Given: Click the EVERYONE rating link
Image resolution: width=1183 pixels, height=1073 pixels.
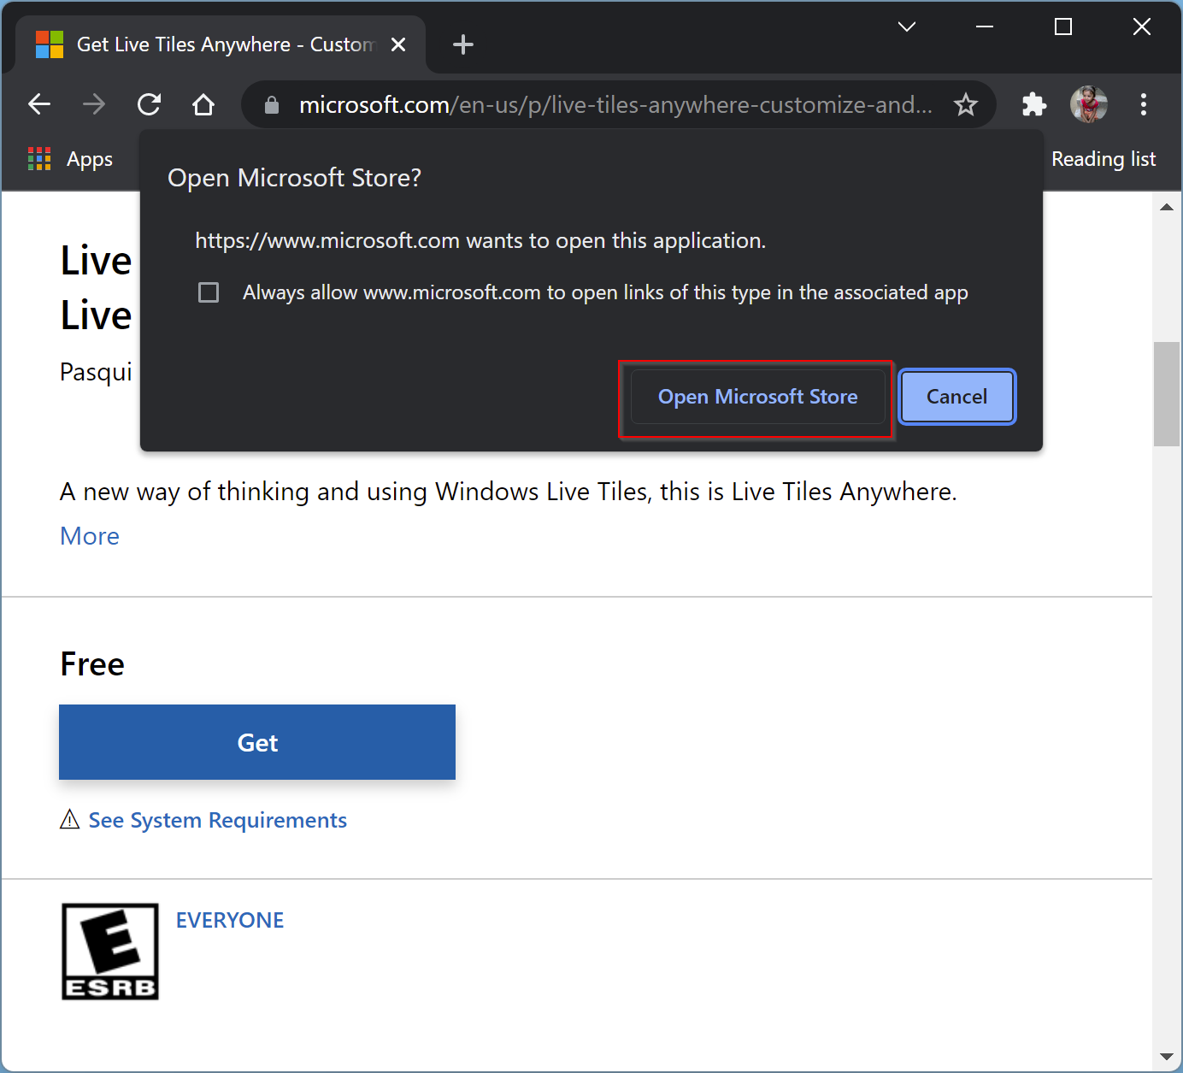Looking at the screenshot, I should (x=230, y=920).
